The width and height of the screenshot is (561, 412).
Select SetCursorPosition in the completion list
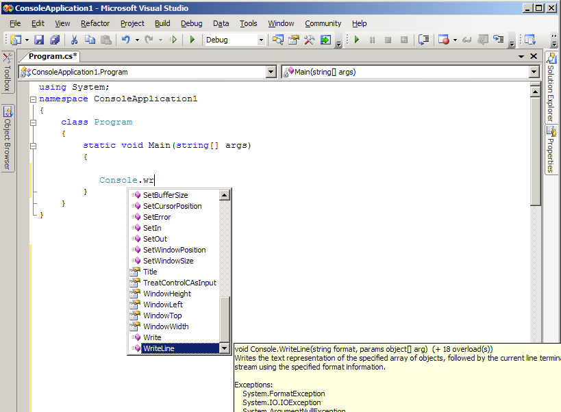174,206
